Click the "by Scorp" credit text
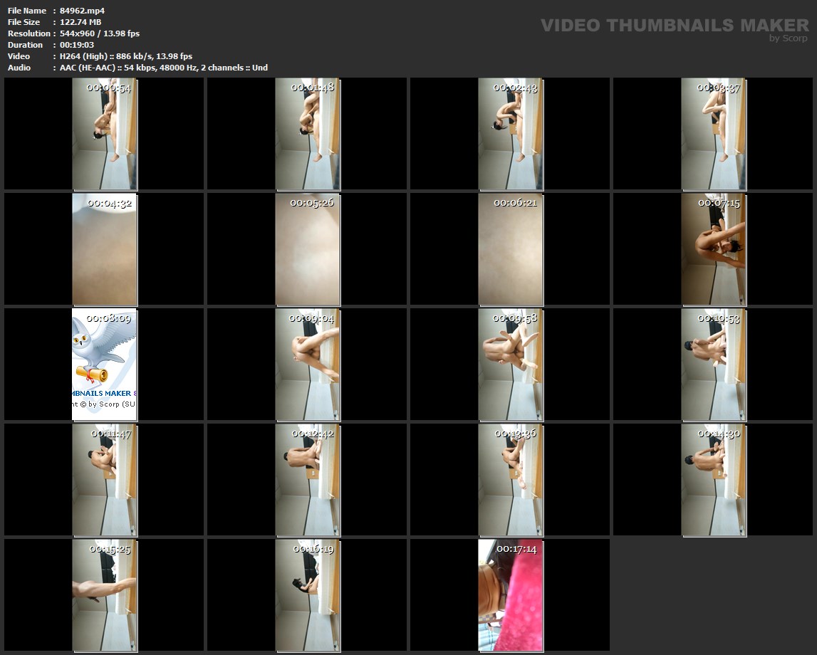 (789, 38)
